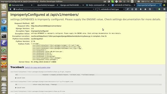Click the Server time value Fri, 8 May 2015

click(x=44, y=62)
